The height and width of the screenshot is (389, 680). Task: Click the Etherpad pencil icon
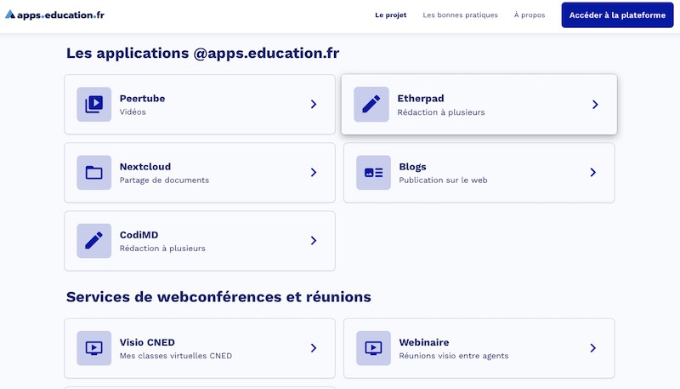[371, 105]
